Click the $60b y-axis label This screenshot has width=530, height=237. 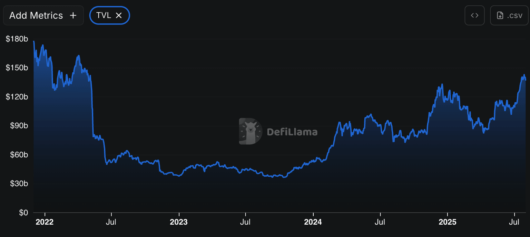(x=18, y=155)
